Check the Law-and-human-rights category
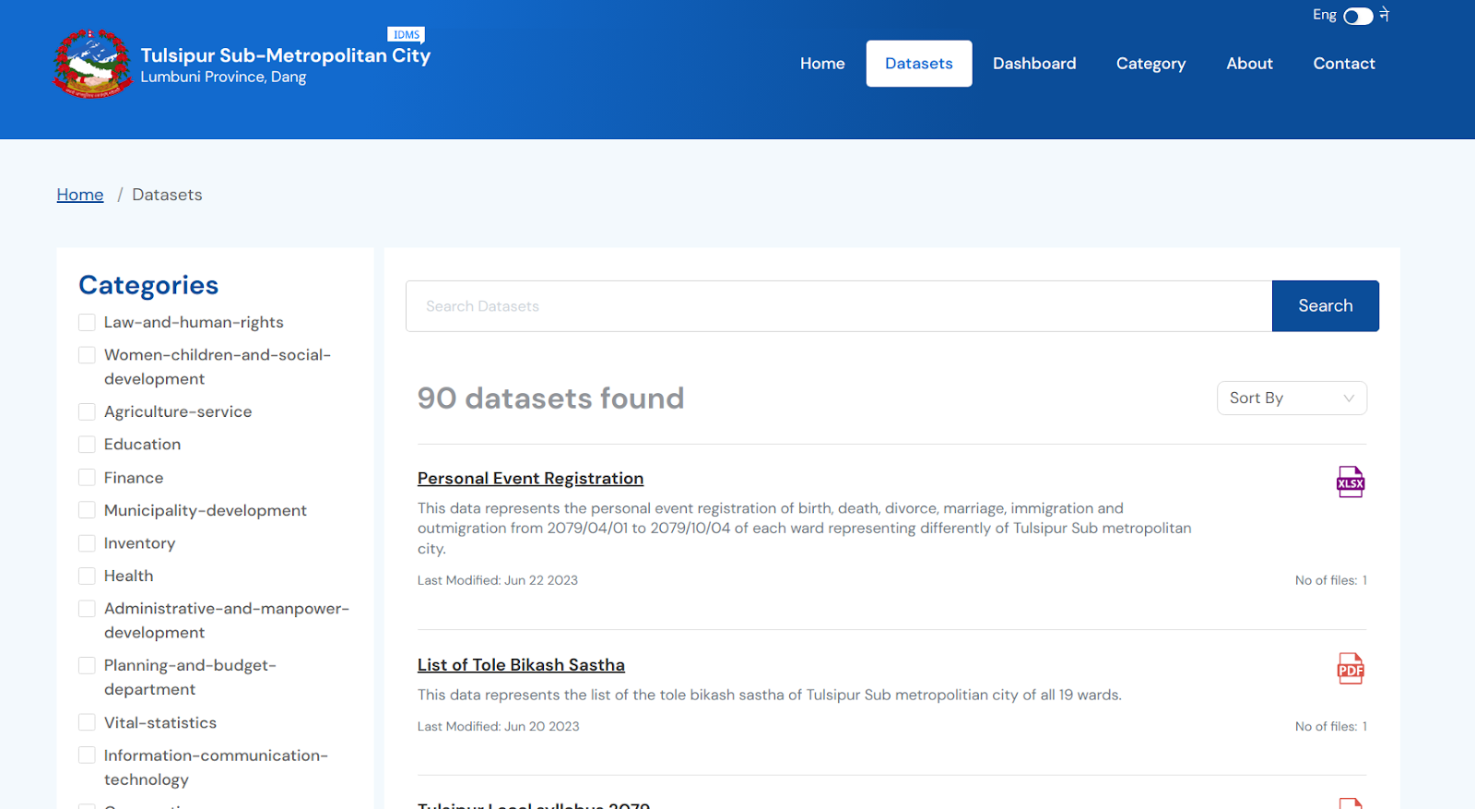 87,323
